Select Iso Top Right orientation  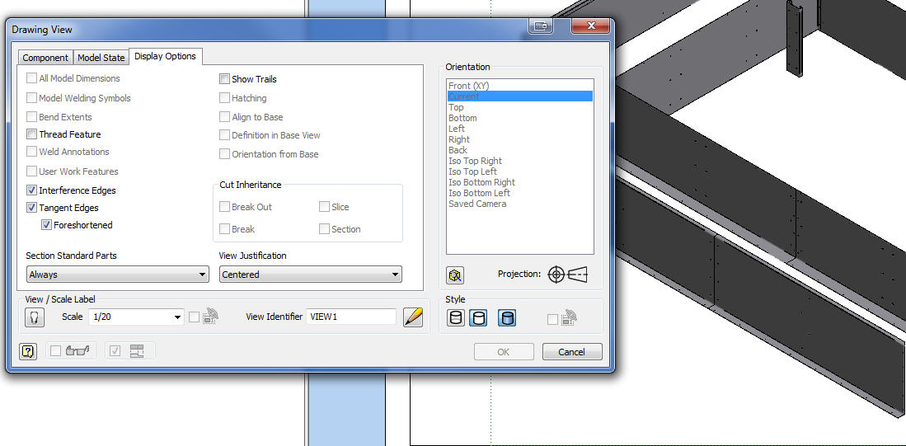coord(520,161)
